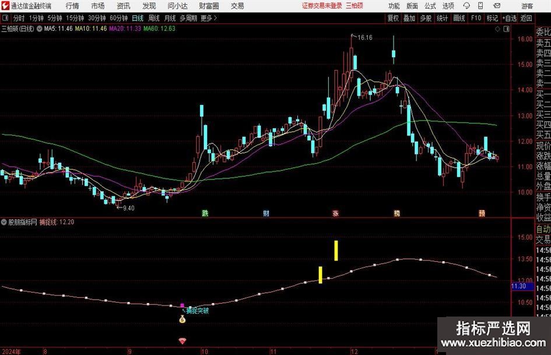The image size is (551, 355).
Task: Open the 交易 menu
Action: [237, 6]
